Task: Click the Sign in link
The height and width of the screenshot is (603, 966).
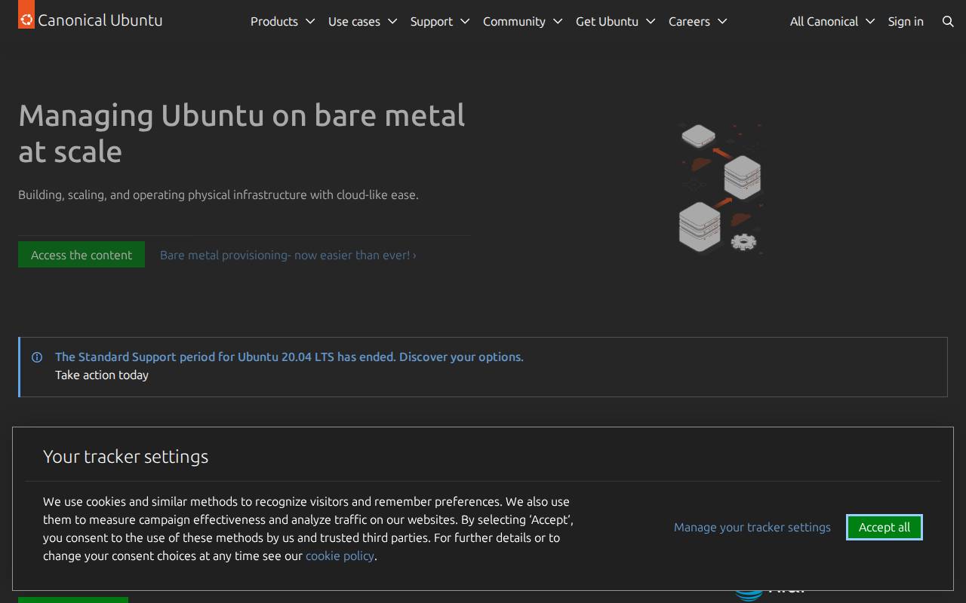Action: click(x=906, y=21)
